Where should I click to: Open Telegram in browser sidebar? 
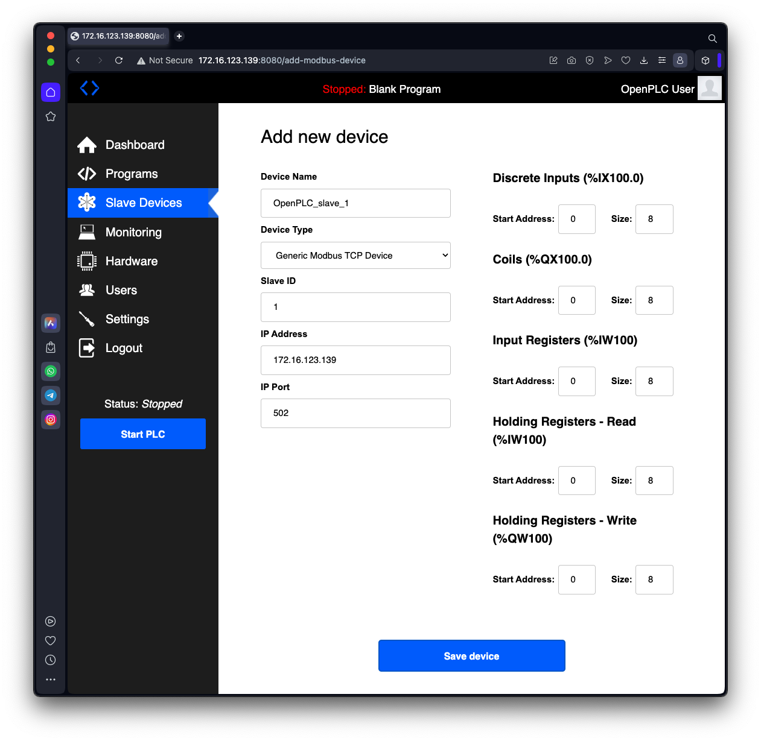(x=51, y=396)
